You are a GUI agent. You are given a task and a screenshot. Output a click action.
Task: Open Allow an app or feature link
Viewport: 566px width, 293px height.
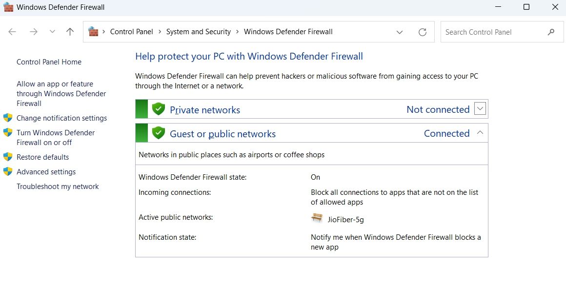pos(61,94)
